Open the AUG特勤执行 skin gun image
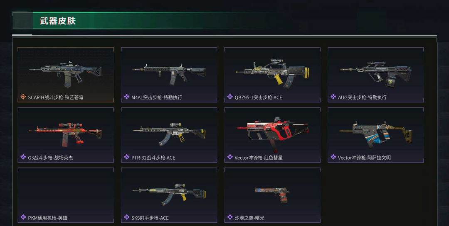449x226 pixels. [376, 74]
